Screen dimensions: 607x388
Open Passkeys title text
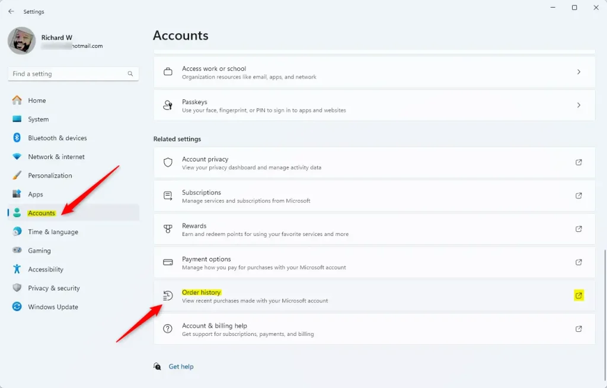pos(194,102)
